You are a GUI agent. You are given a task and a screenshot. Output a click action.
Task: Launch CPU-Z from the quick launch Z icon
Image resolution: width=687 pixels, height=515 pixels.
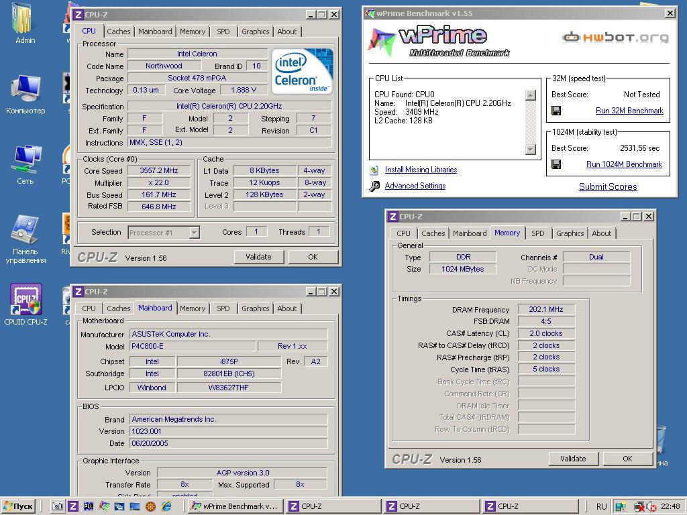click(x=73, y=507)
